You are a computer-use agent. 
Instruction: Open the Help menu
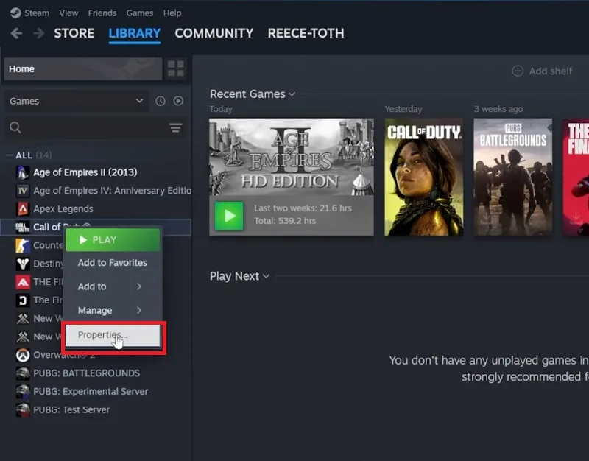(x=172, y=13)
